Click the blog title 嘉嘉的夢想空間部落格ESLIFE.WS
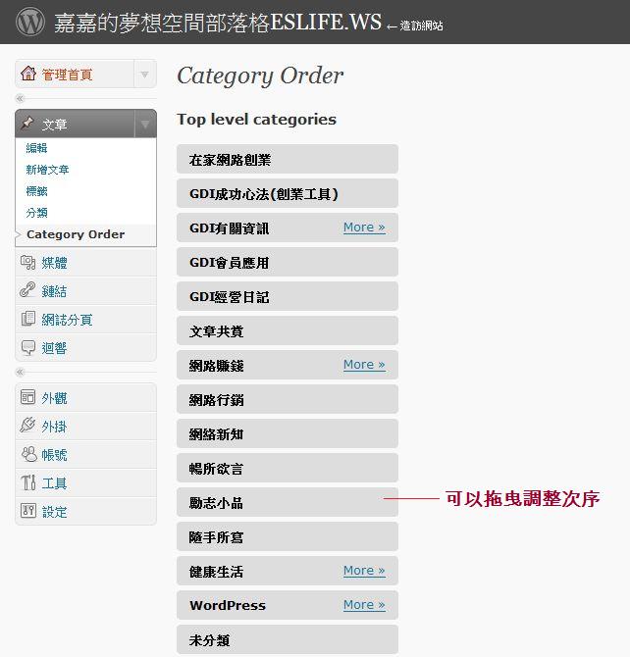 [x=218, y=23]
